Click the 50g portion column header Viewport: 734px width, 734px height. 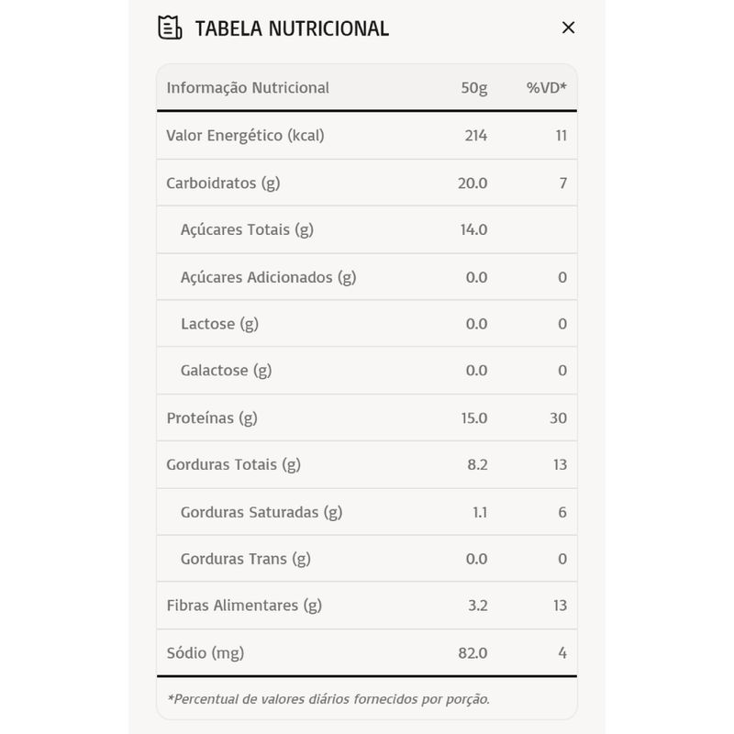(x=474, y=88)
